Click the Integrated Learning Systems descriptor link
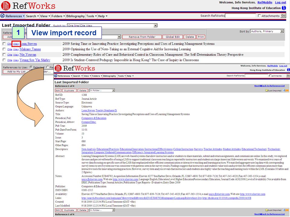The height and width of the screenshot is (217, 290). point(159,153)
